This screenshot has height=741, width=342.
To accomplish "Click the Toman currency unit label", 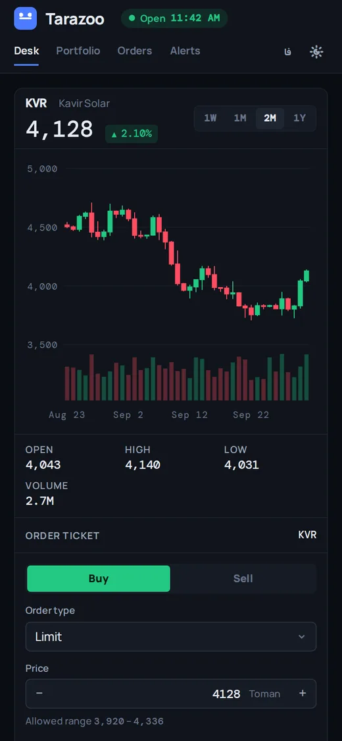I will (264, 694).
